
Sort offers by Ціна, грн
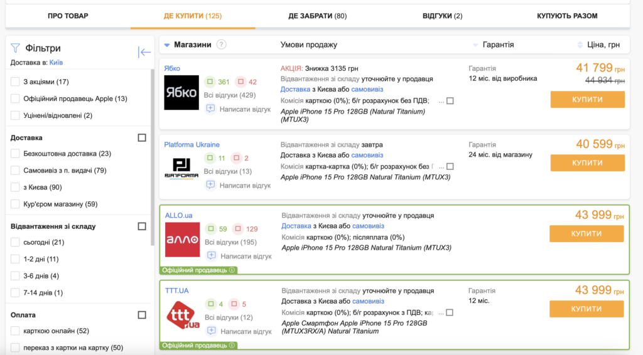(x=580, y=45)
